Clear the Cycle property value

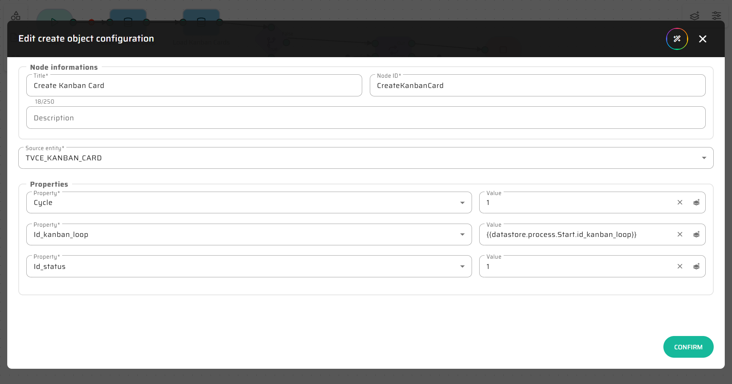coord(680,202)
